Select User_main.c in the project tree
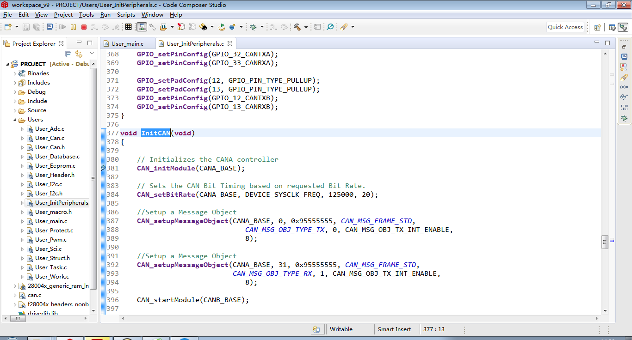 tap(51, 221)
